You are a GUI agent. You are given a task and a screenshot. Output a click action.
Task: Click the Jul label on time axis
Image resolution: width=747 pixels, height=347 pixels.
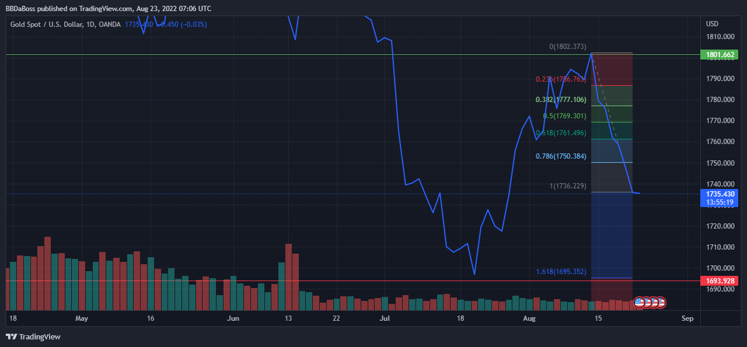tap(385, 319)
